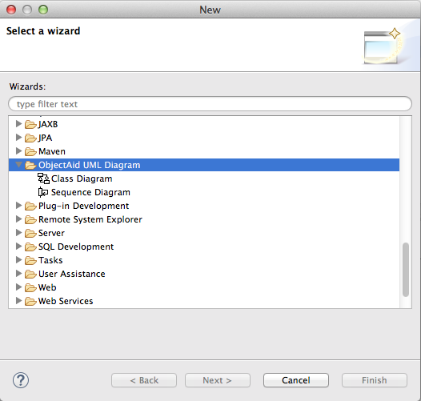
Task: Select the User Assistance row
Action: (x=204, y=274)
